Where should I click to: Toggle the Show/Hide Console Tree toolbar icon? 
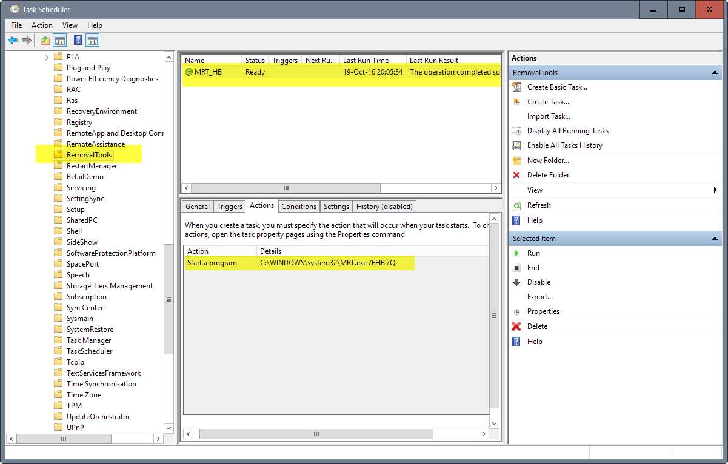click(x=60, y=41)
